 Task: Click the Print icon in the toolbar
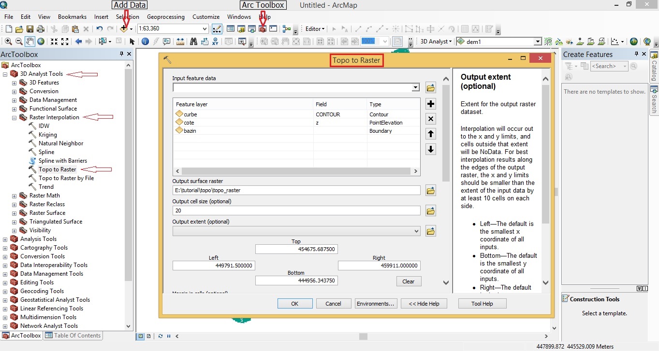41,29
